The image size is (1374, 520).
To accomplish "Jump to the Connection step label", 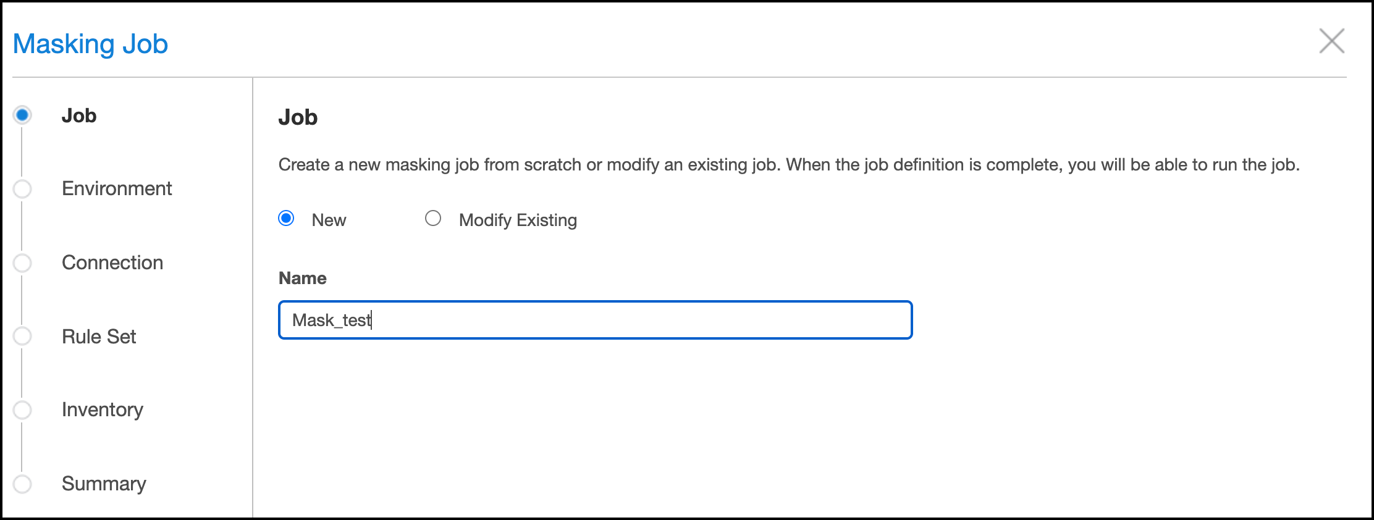I will point(112,263).
